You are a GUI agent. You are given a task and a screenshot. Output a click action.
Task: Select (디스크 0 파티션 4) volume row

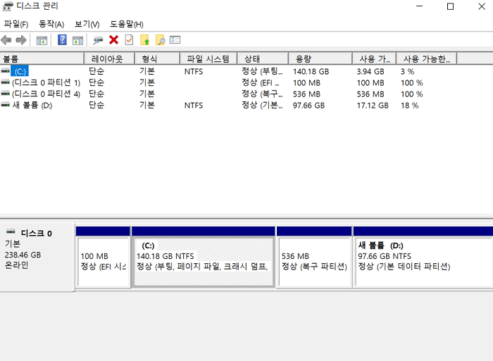[46, 94]
